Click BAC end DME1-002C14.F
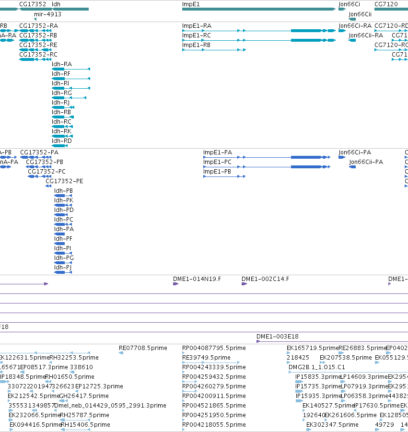The width and height of the screenshot is (408, 432). [265, 279]
